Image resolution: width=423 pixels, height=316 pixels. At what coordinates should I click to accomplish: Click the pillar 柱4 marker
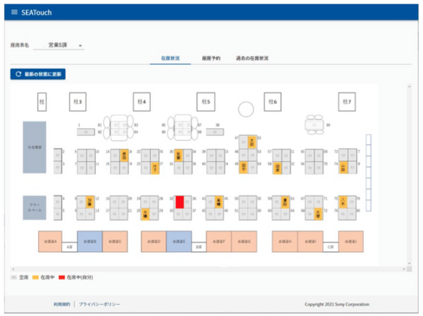coord(140,102)
